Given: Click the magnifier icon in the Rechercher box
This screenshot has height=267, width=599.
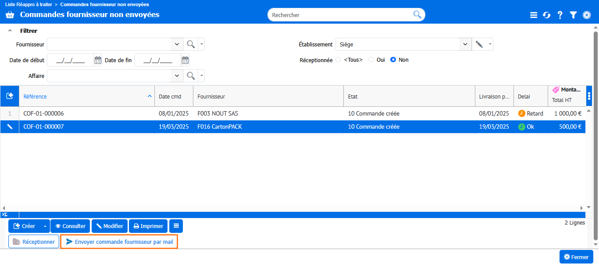Looking at the screenshot, I should (x=417, y=15).
